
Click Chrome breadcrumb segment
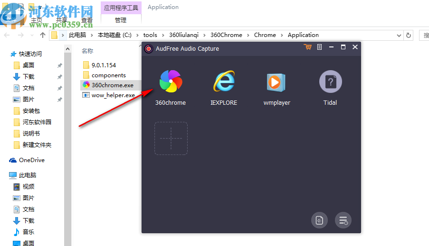(x=265, y=35)
